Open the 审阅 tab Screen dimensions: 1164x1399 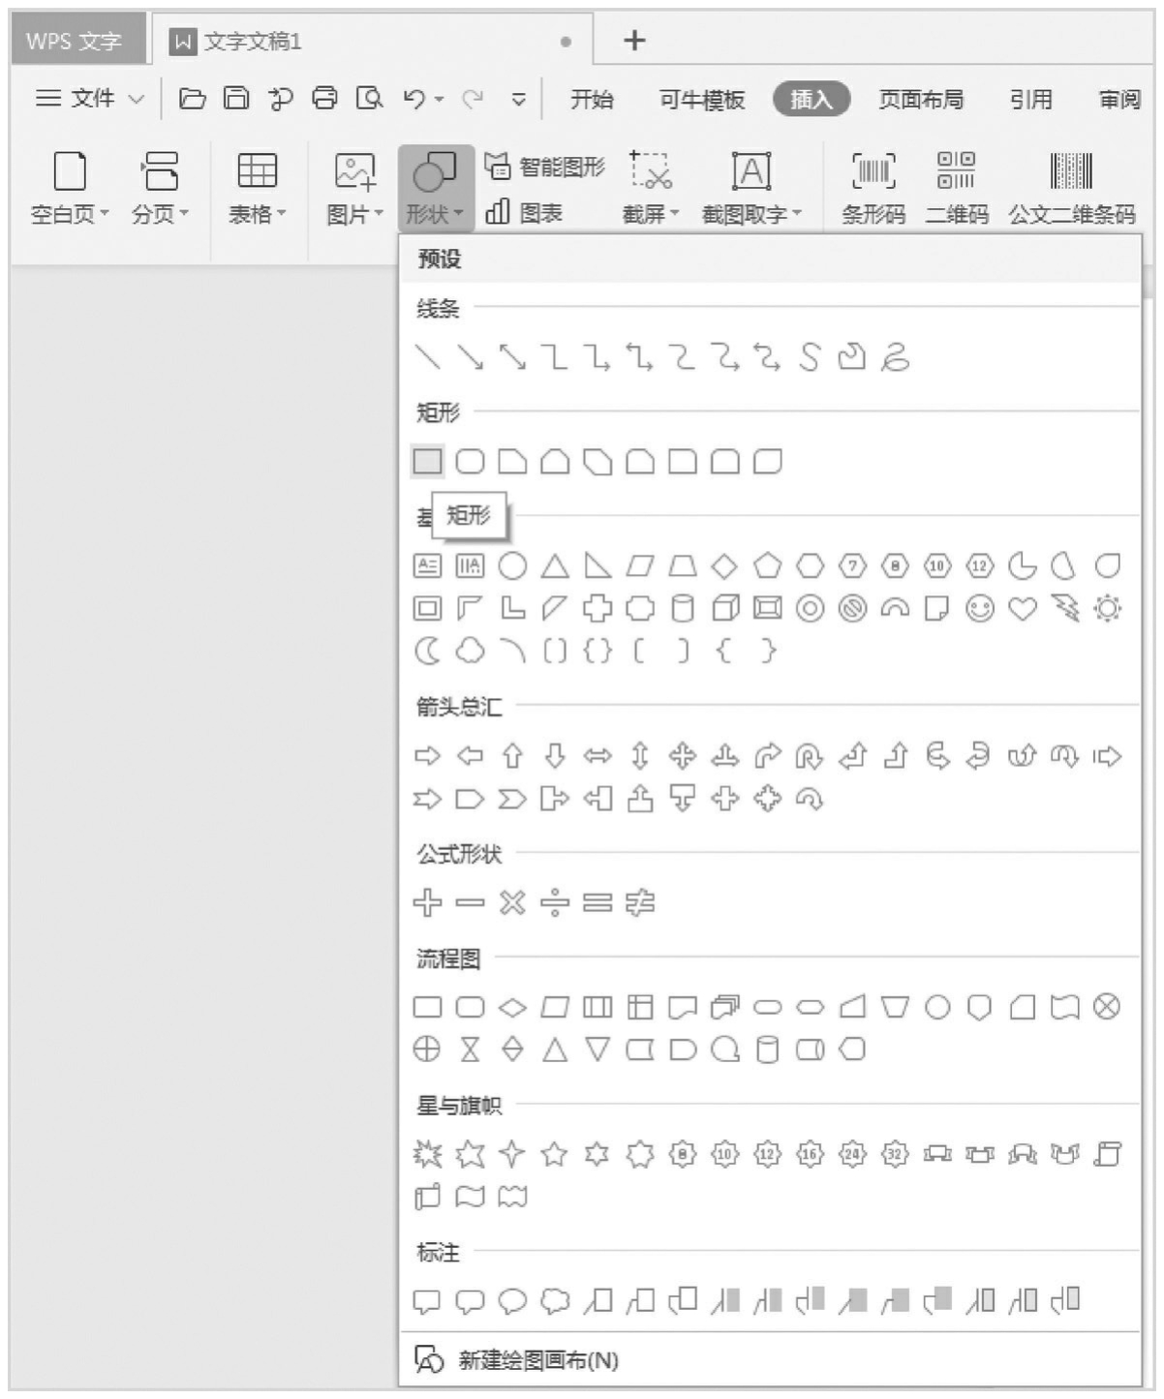[x=1119, y=99]
